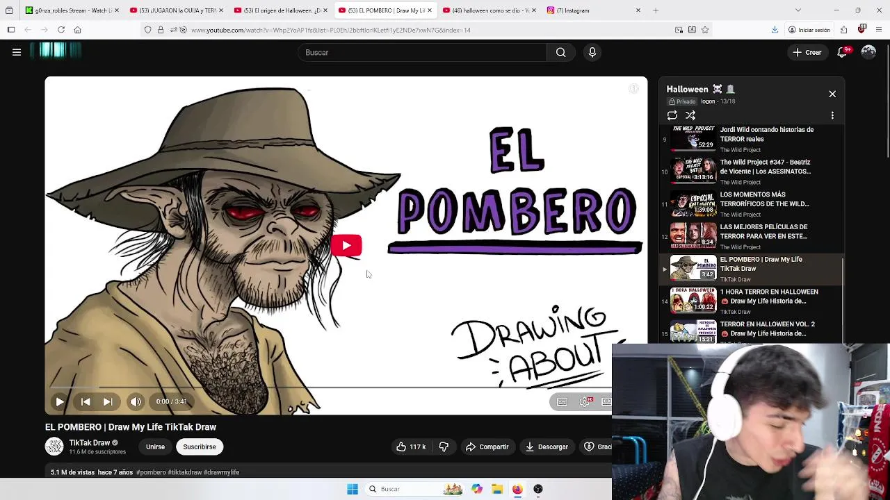Bookmark this page with the star icon
890x500 pixels.
(705, 30)
